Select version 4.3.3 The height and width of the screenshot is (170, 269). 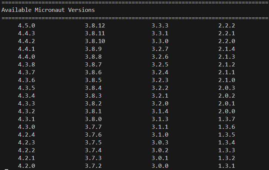click(26, 104)
